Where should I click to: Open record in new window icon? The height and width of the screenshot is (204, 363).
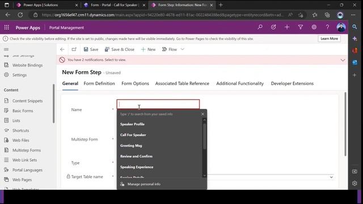point(74,49)
